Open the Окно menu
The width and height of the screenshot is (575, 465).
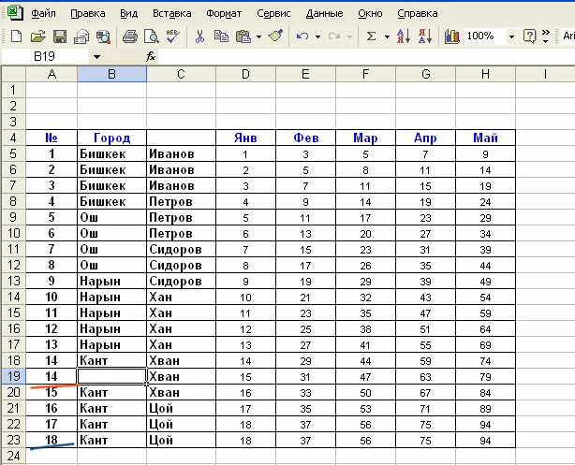tap(370, 13)
